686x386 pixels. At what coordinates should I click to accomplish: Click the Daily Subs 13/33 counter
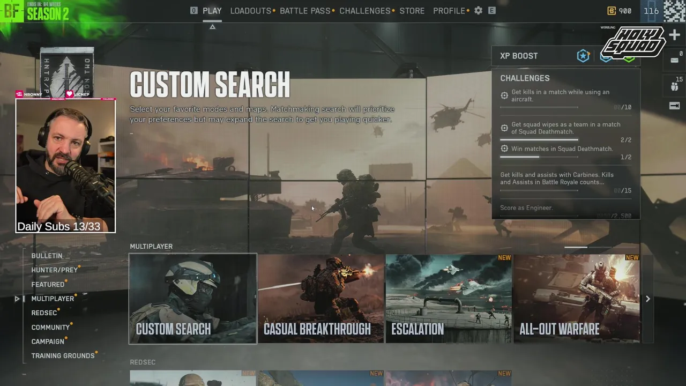coord(58,227)
